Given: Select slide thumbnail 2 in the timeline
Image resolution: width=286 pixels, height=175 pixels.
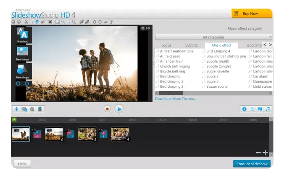Looking at the screenshot, I should click(x=54, y=134).
